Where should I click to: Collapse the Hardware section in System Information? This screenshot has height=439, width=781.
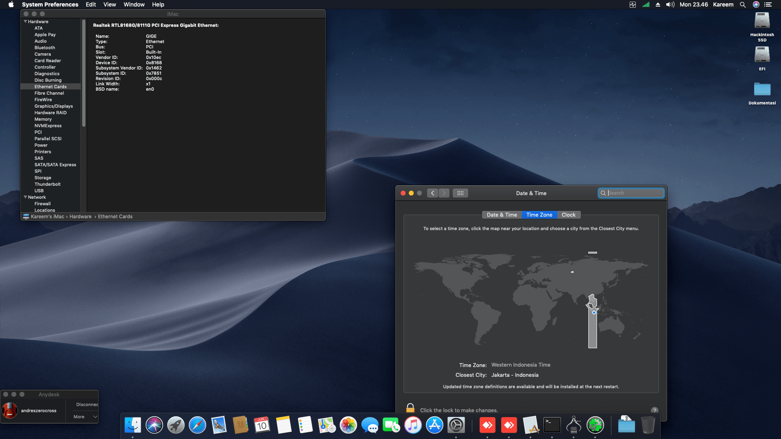[25, 22]
